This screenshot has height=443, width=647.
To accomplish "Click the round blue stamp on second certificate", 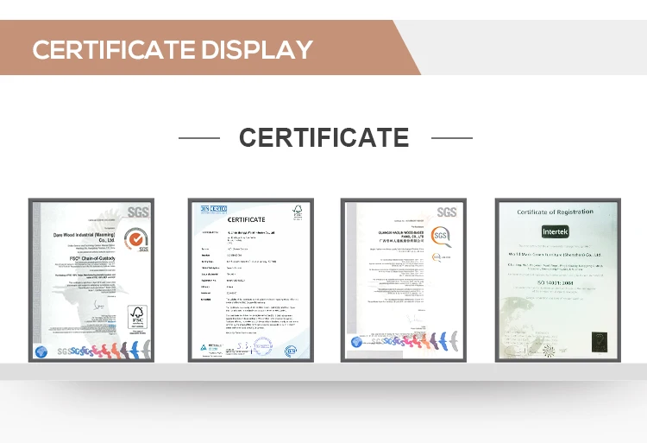I will pos(263,346).
